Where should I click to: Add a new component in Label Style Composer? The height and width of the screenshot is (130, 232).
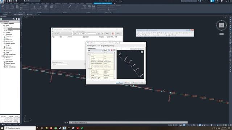(105, 50)
